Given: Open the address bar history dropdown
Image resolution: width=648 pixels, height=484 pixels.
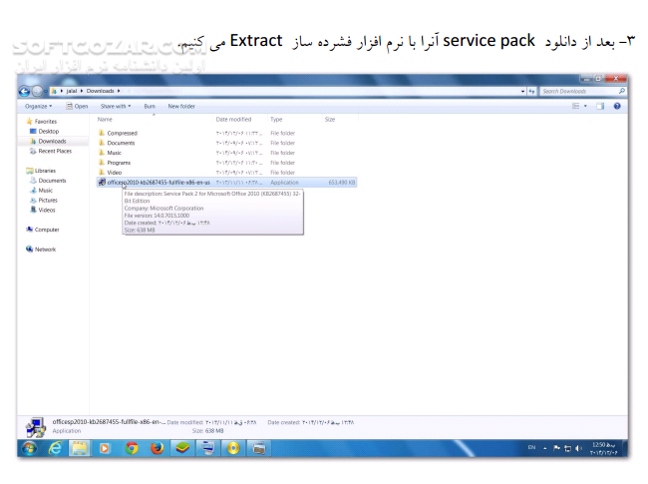Looking at the screenshot, I should 522,91.
